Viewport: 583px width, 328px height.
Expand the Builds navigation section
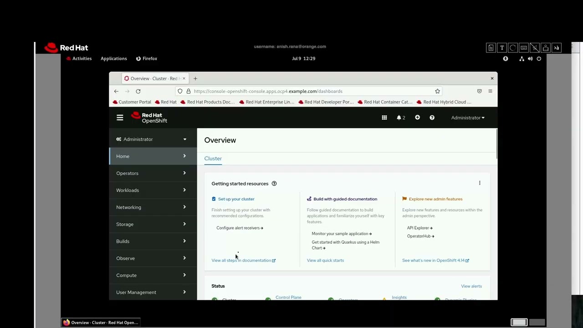153,241
